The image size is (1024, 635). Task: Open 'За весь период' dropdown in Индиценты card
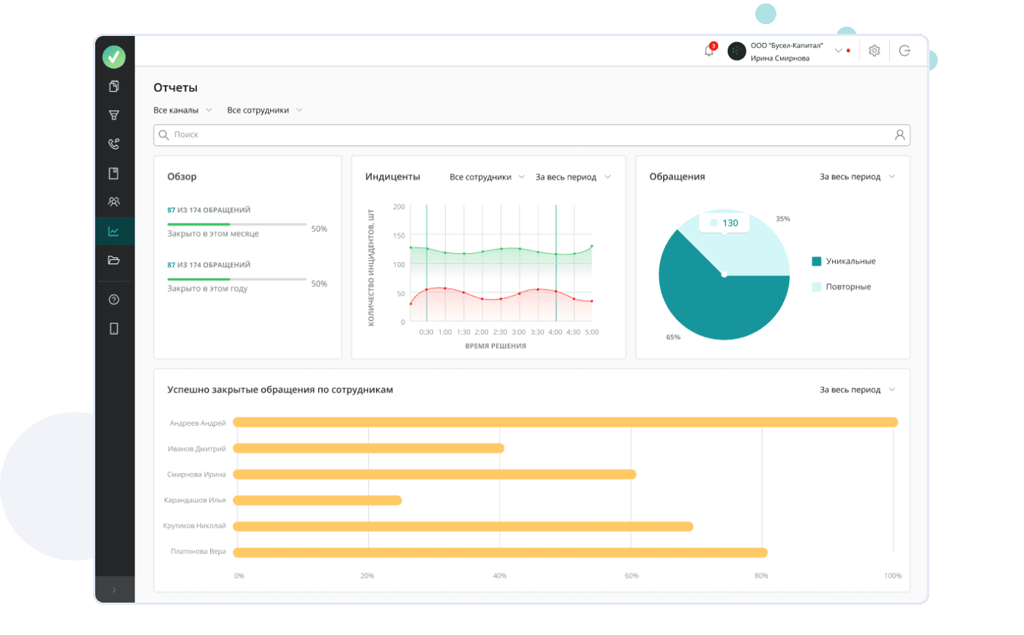(573, 177)
